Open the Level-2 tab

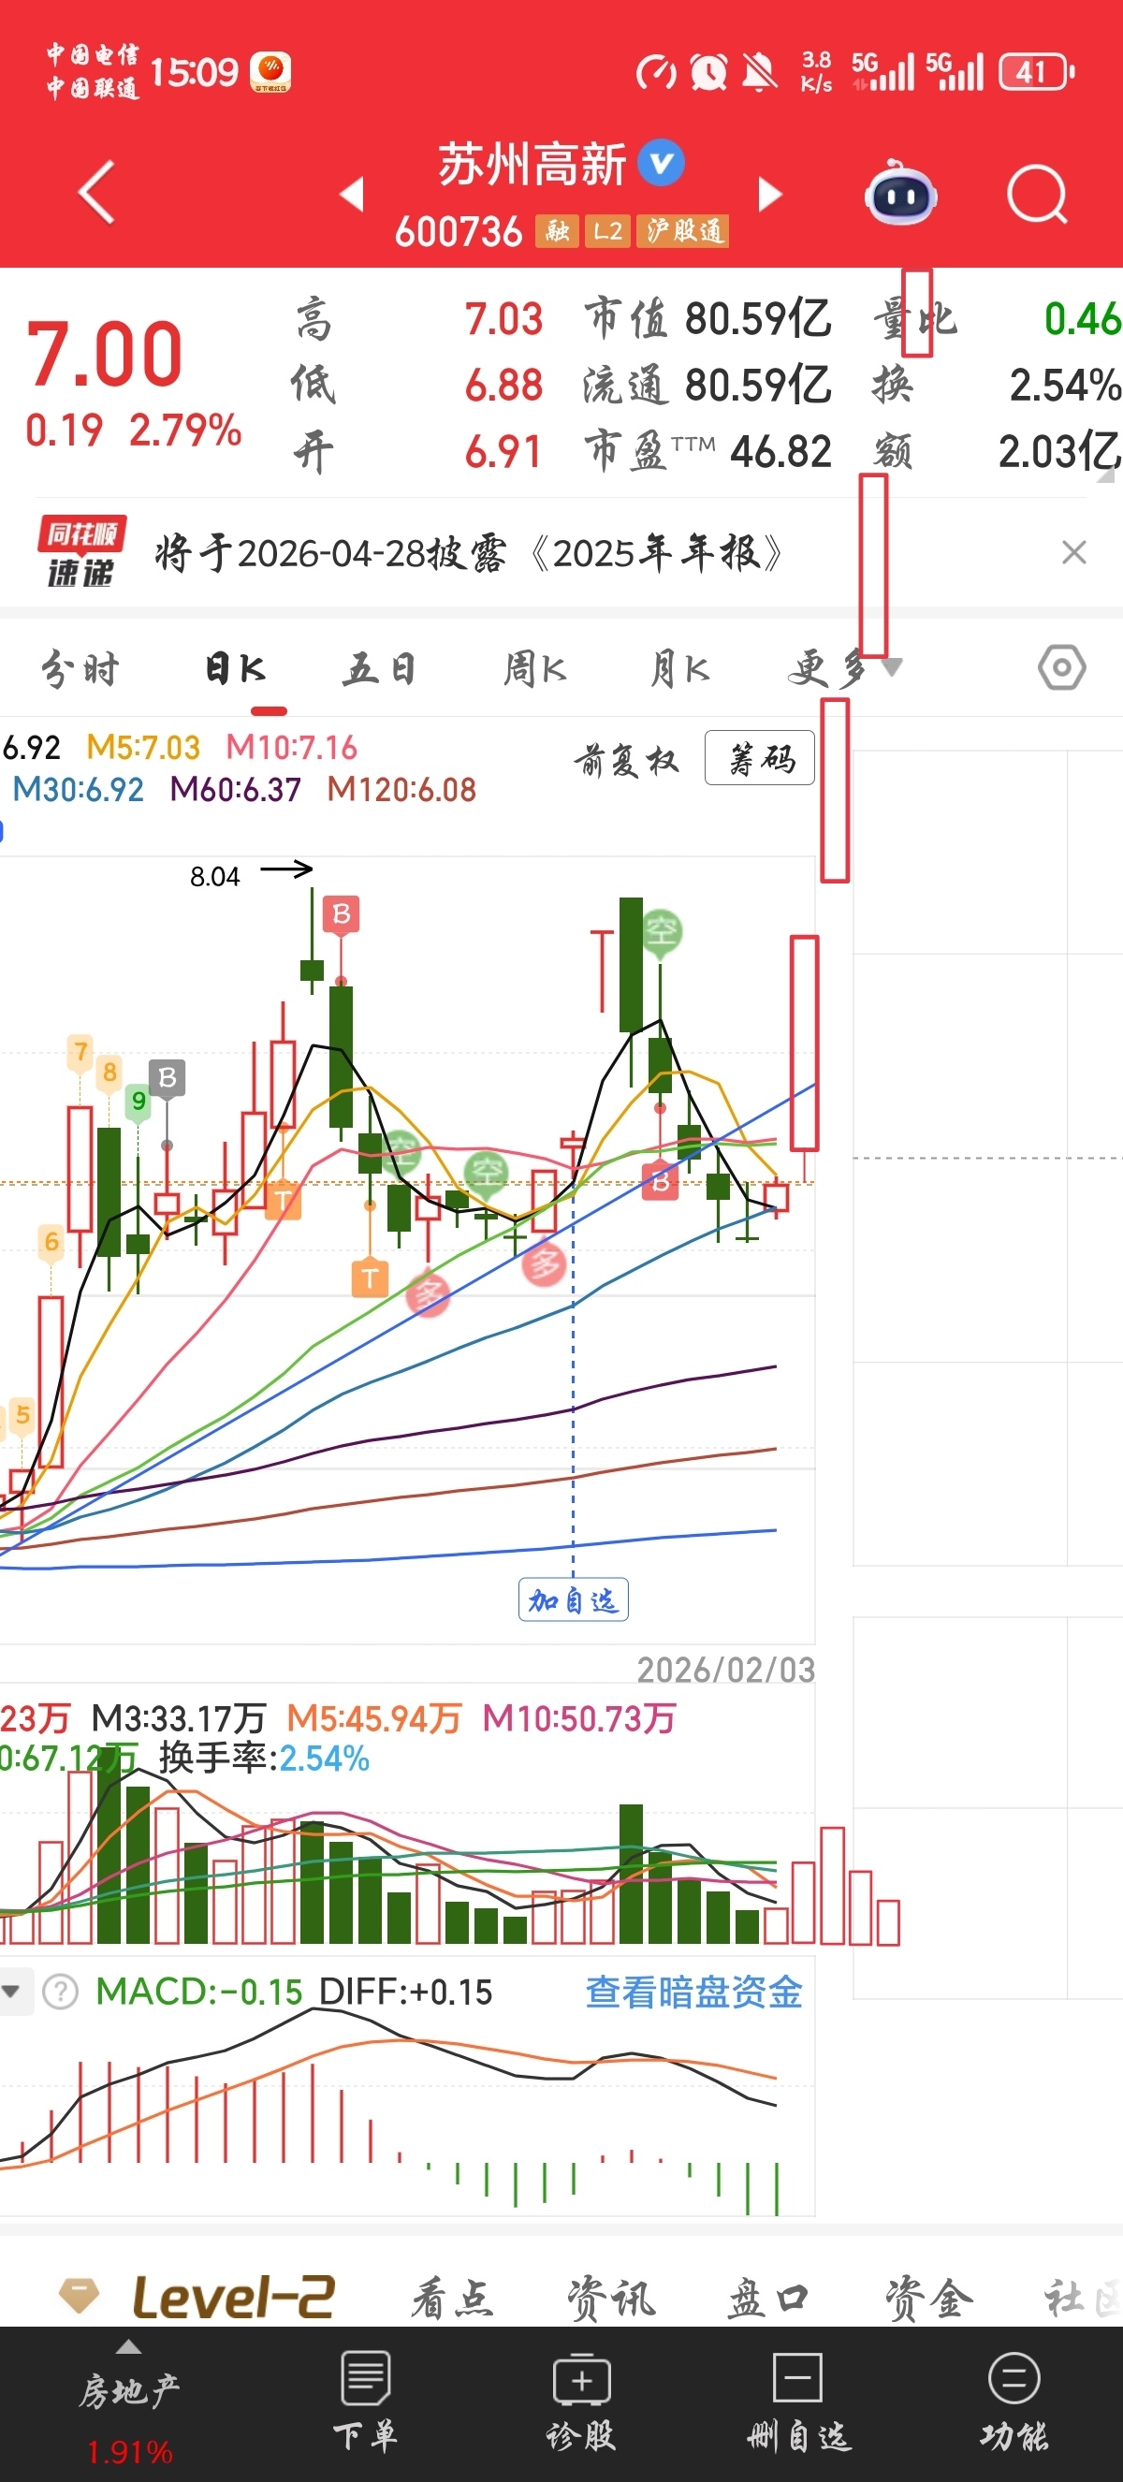(233, 2296)
